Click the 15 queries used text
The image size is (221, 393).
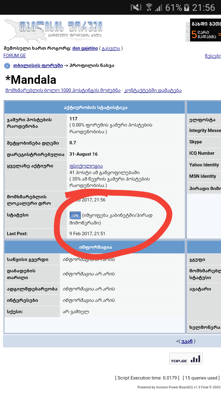tap(201, 378)
